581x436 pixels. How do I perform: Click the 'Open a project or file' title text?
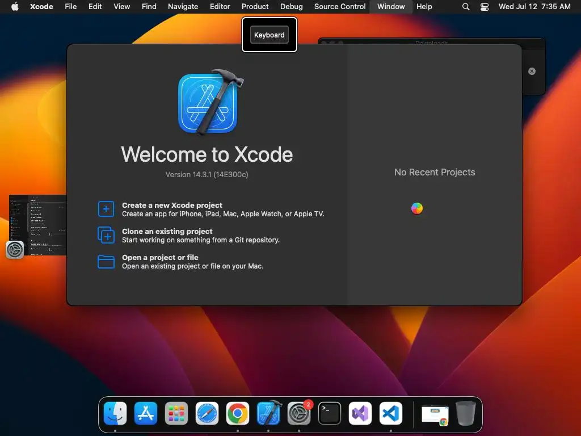[x=160, y=257]
